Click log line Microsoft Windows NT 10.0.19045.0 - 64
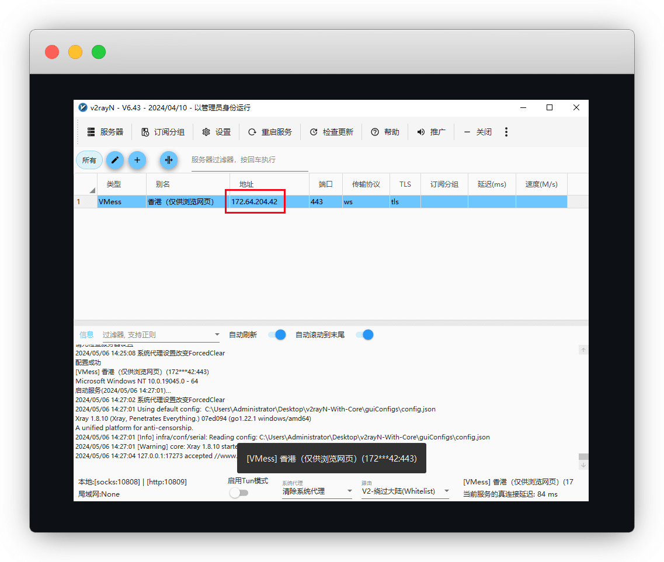Screen dimensions: 664x562 click(x=137, y=381)
